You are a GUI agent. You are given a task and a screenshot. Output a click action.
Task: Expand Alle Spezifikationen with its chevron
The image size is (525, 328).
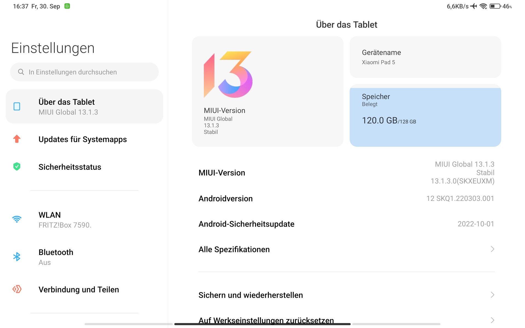pyautogui.click(x=492, y=249)
